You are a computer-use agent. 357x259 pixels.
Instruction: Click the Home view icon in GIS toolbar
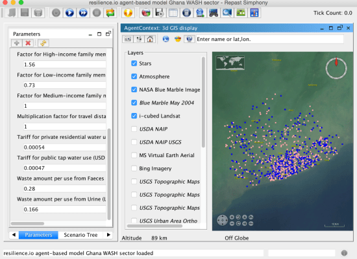click(150, 39)
